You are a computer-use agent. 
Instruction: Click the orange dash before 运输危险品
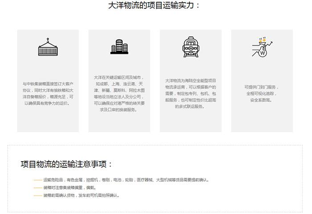pyautogui.click(x=37, y=180)
